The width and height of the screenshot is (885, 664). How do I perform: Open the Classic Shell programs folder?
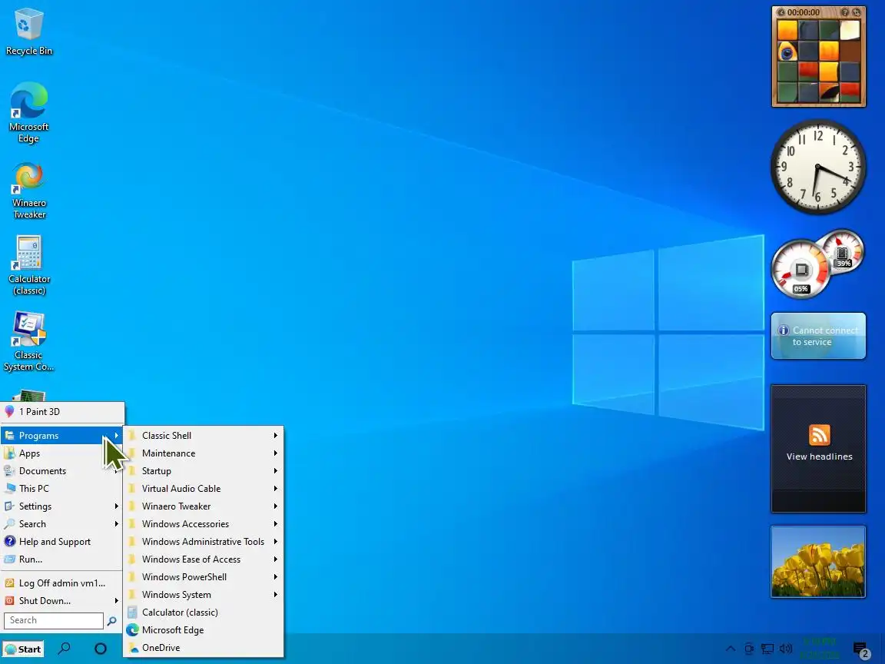pos(203,435)
